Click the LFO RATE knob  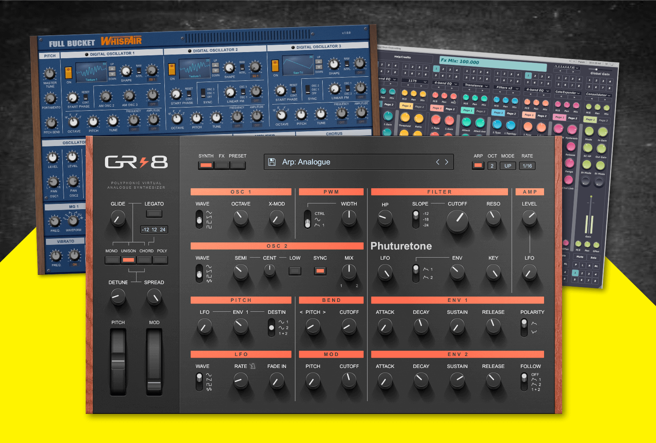(x=241, y=380)
